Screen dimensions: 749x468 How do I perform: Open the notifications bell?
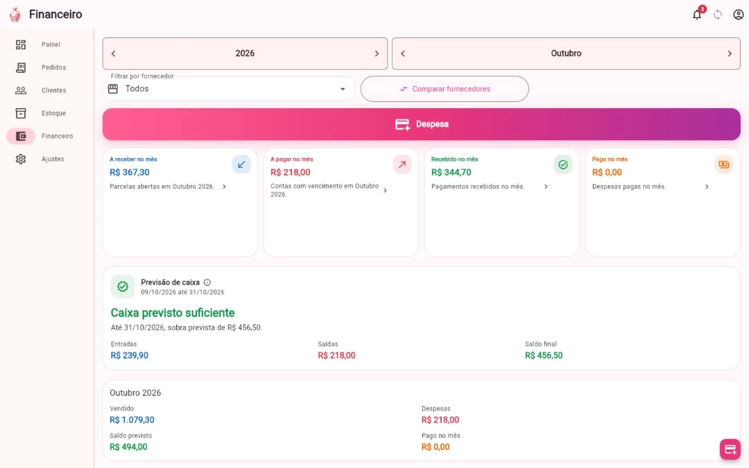pyautogui.click(x=697, y=15)
